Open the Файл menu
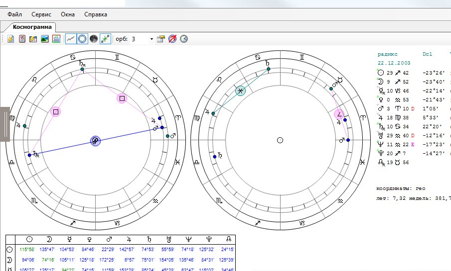The height and width of the screenshot is (271, 451). click(14, 14)
